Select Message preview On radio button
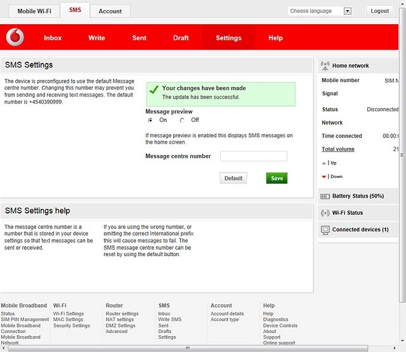 click(x=150, y=120)
